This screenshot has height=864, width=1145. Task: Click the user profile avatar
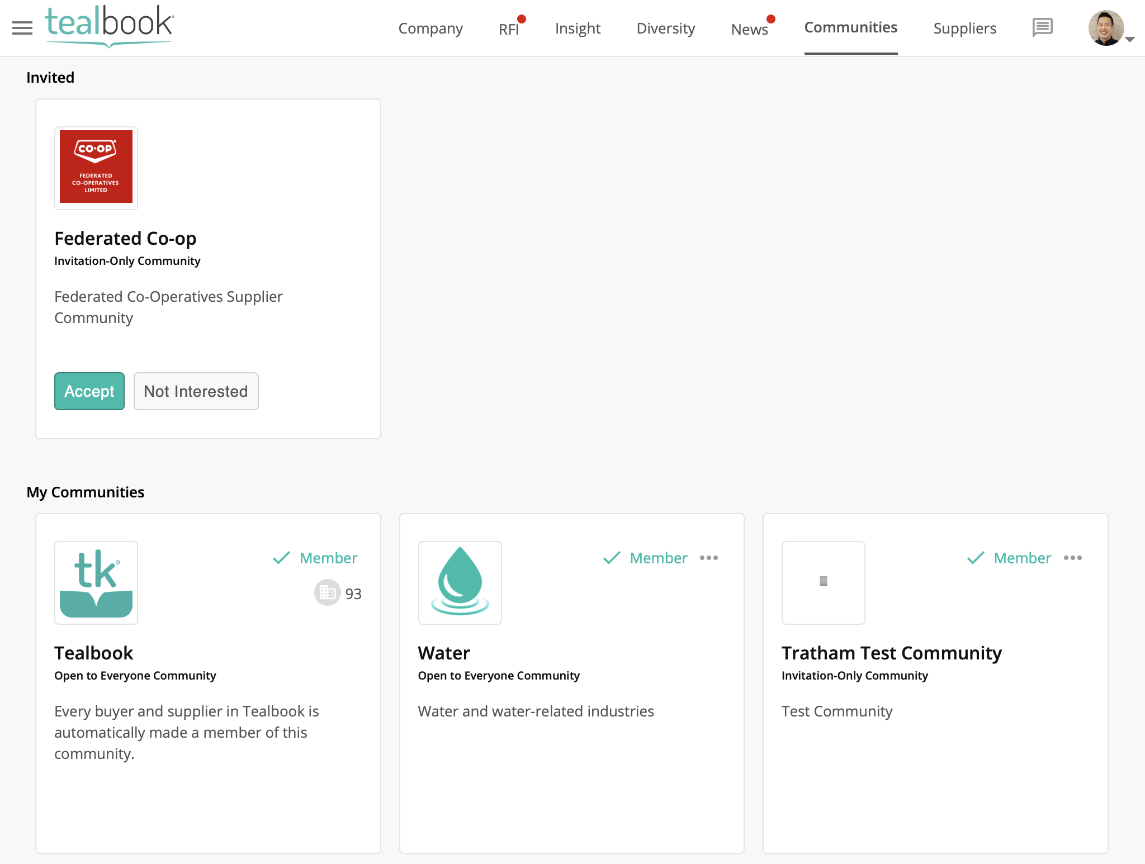point(1105,27)
